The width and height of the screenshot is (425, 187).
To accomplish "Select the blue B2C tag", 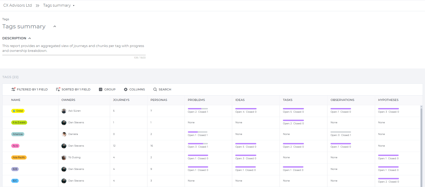I will pos(15,181).
